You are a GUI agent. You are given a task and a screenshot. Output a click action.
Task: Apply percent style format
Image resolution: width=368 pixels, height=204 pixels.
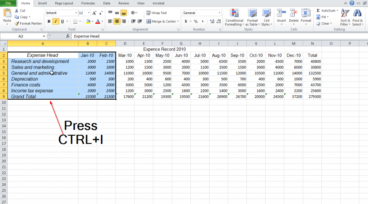pyautogui.click(x=196, y=21)
